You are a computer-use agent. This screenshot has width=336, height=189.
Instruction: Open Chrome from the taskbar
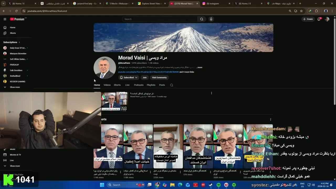pyautogui.click(x=157, y=185)
